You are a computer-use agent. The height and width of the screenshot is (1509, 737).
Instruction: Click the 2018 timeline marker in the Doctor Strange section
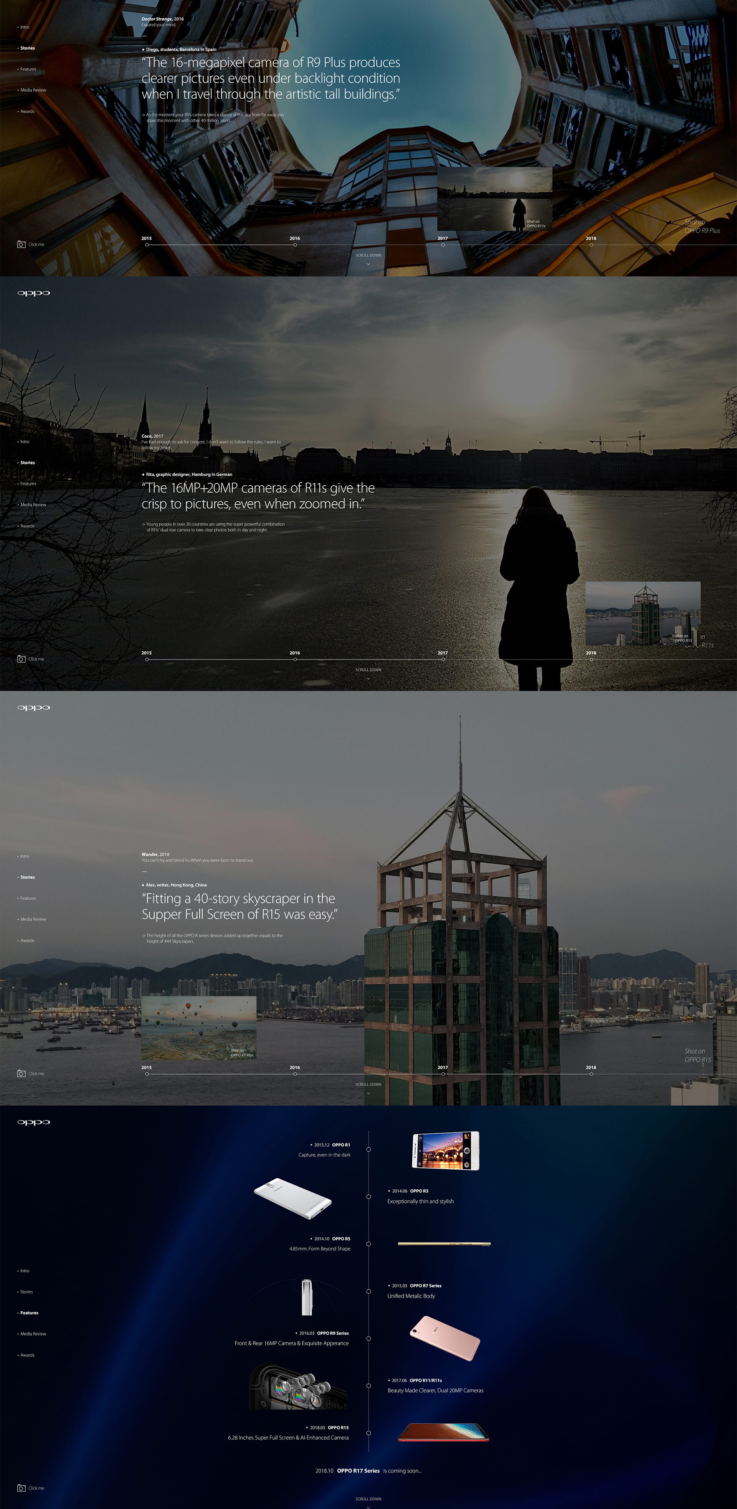[x=591, y=245]
